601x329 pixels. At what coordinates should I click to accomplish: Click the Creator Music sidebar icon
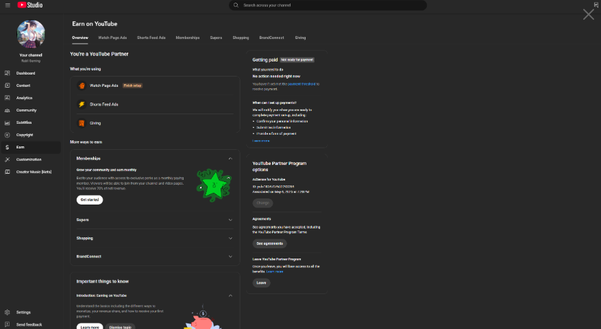pos(8,172)
